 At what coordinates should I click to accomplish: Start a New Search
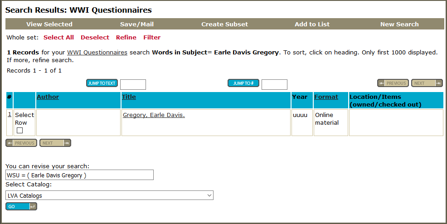[x=399, y=24]
